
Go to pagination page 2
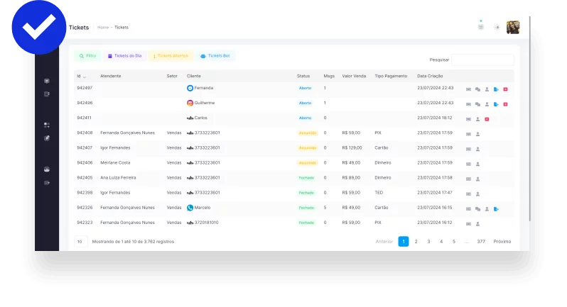(416, 242)
